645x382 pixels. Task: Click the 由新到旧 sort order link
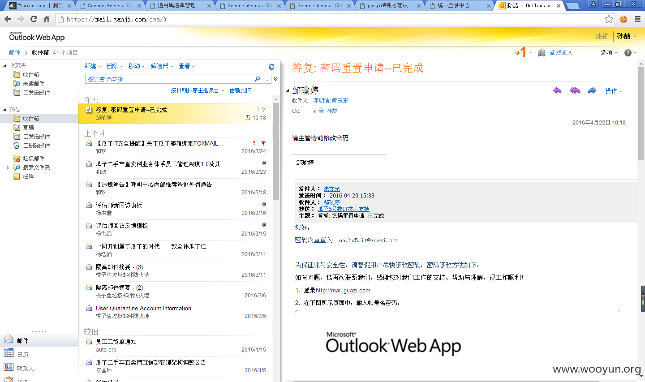240,90
